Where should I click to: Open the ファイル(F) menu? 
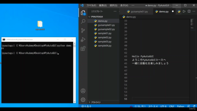[x=91, y=6]
